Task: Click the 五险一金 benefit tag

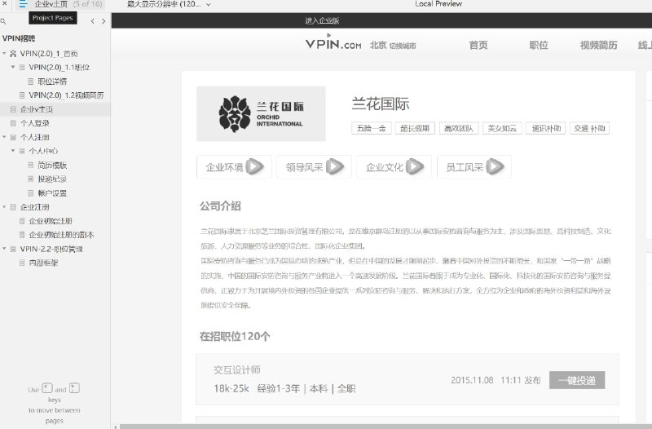Action: point(372,128)
